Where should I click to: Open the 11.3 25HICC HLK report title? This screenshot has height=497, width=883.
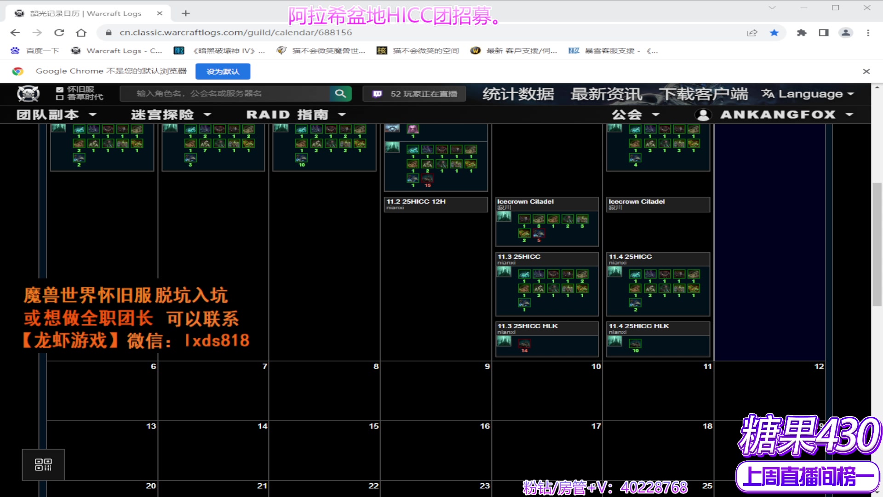tap(528, 326)
